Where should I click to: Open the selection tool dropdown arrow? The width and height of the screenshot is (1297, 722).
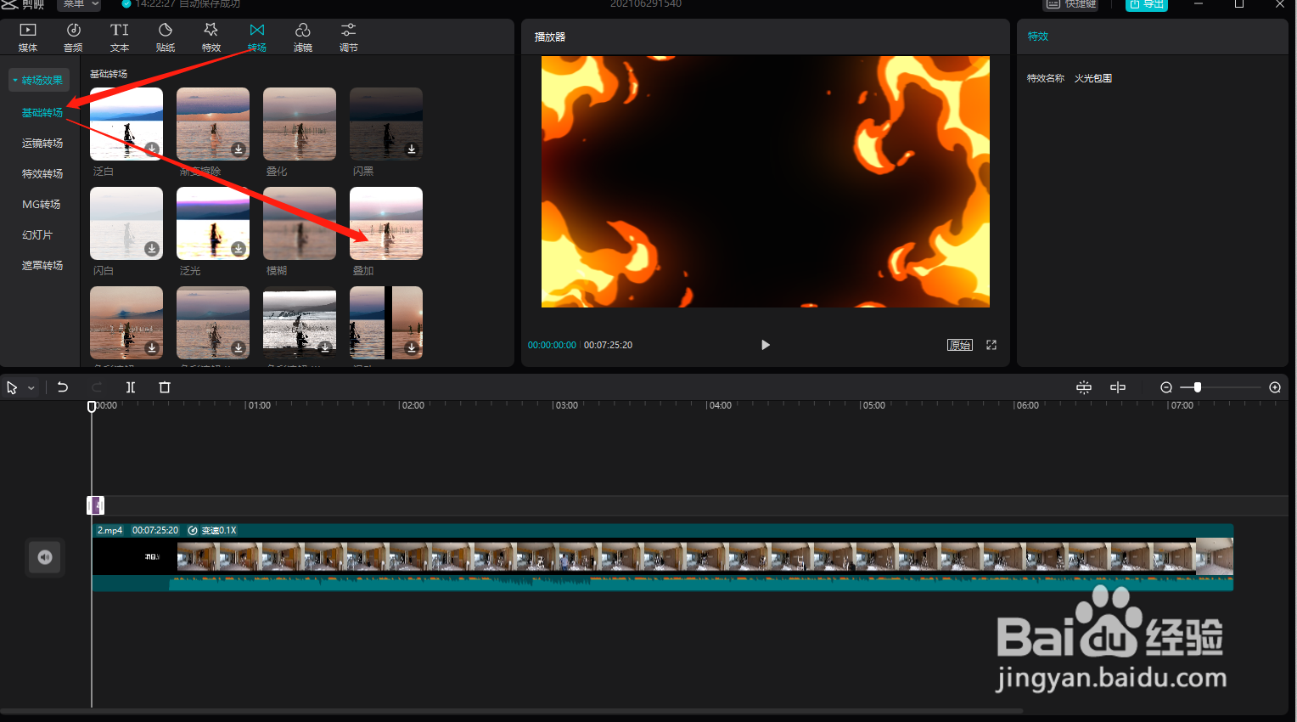pyautogui.click(x=31, y=387)
